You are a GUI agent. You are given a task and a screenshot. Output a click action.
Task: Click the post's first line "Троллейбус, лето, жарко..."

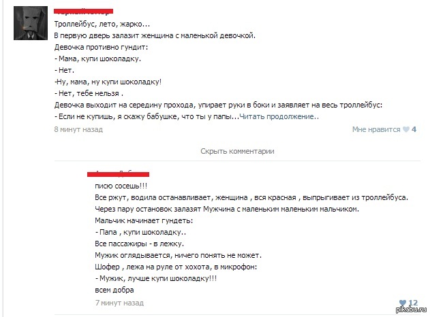tap(102, 24)
